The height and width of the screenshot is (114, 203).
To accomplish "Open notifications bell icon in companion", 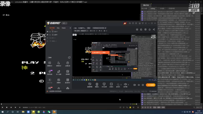I will [x=149, y=29].
